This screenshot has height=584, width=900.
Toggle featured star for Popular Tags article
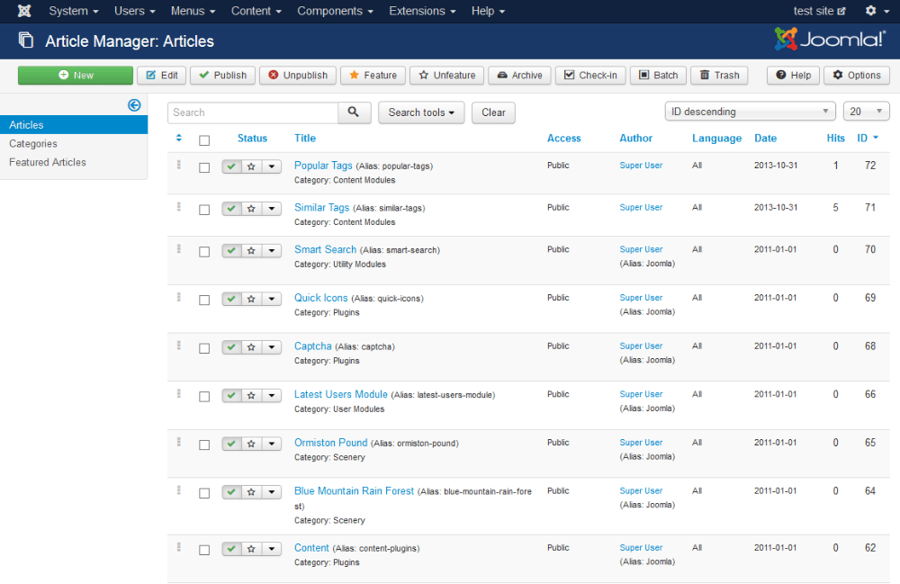(x=251, y=166)
